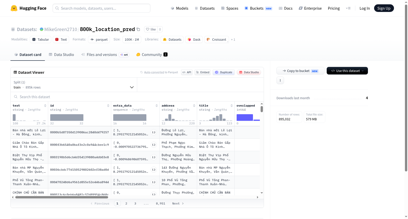408x219 pixels.
Task: Expand the train split selector
Action: click(74, 85)
